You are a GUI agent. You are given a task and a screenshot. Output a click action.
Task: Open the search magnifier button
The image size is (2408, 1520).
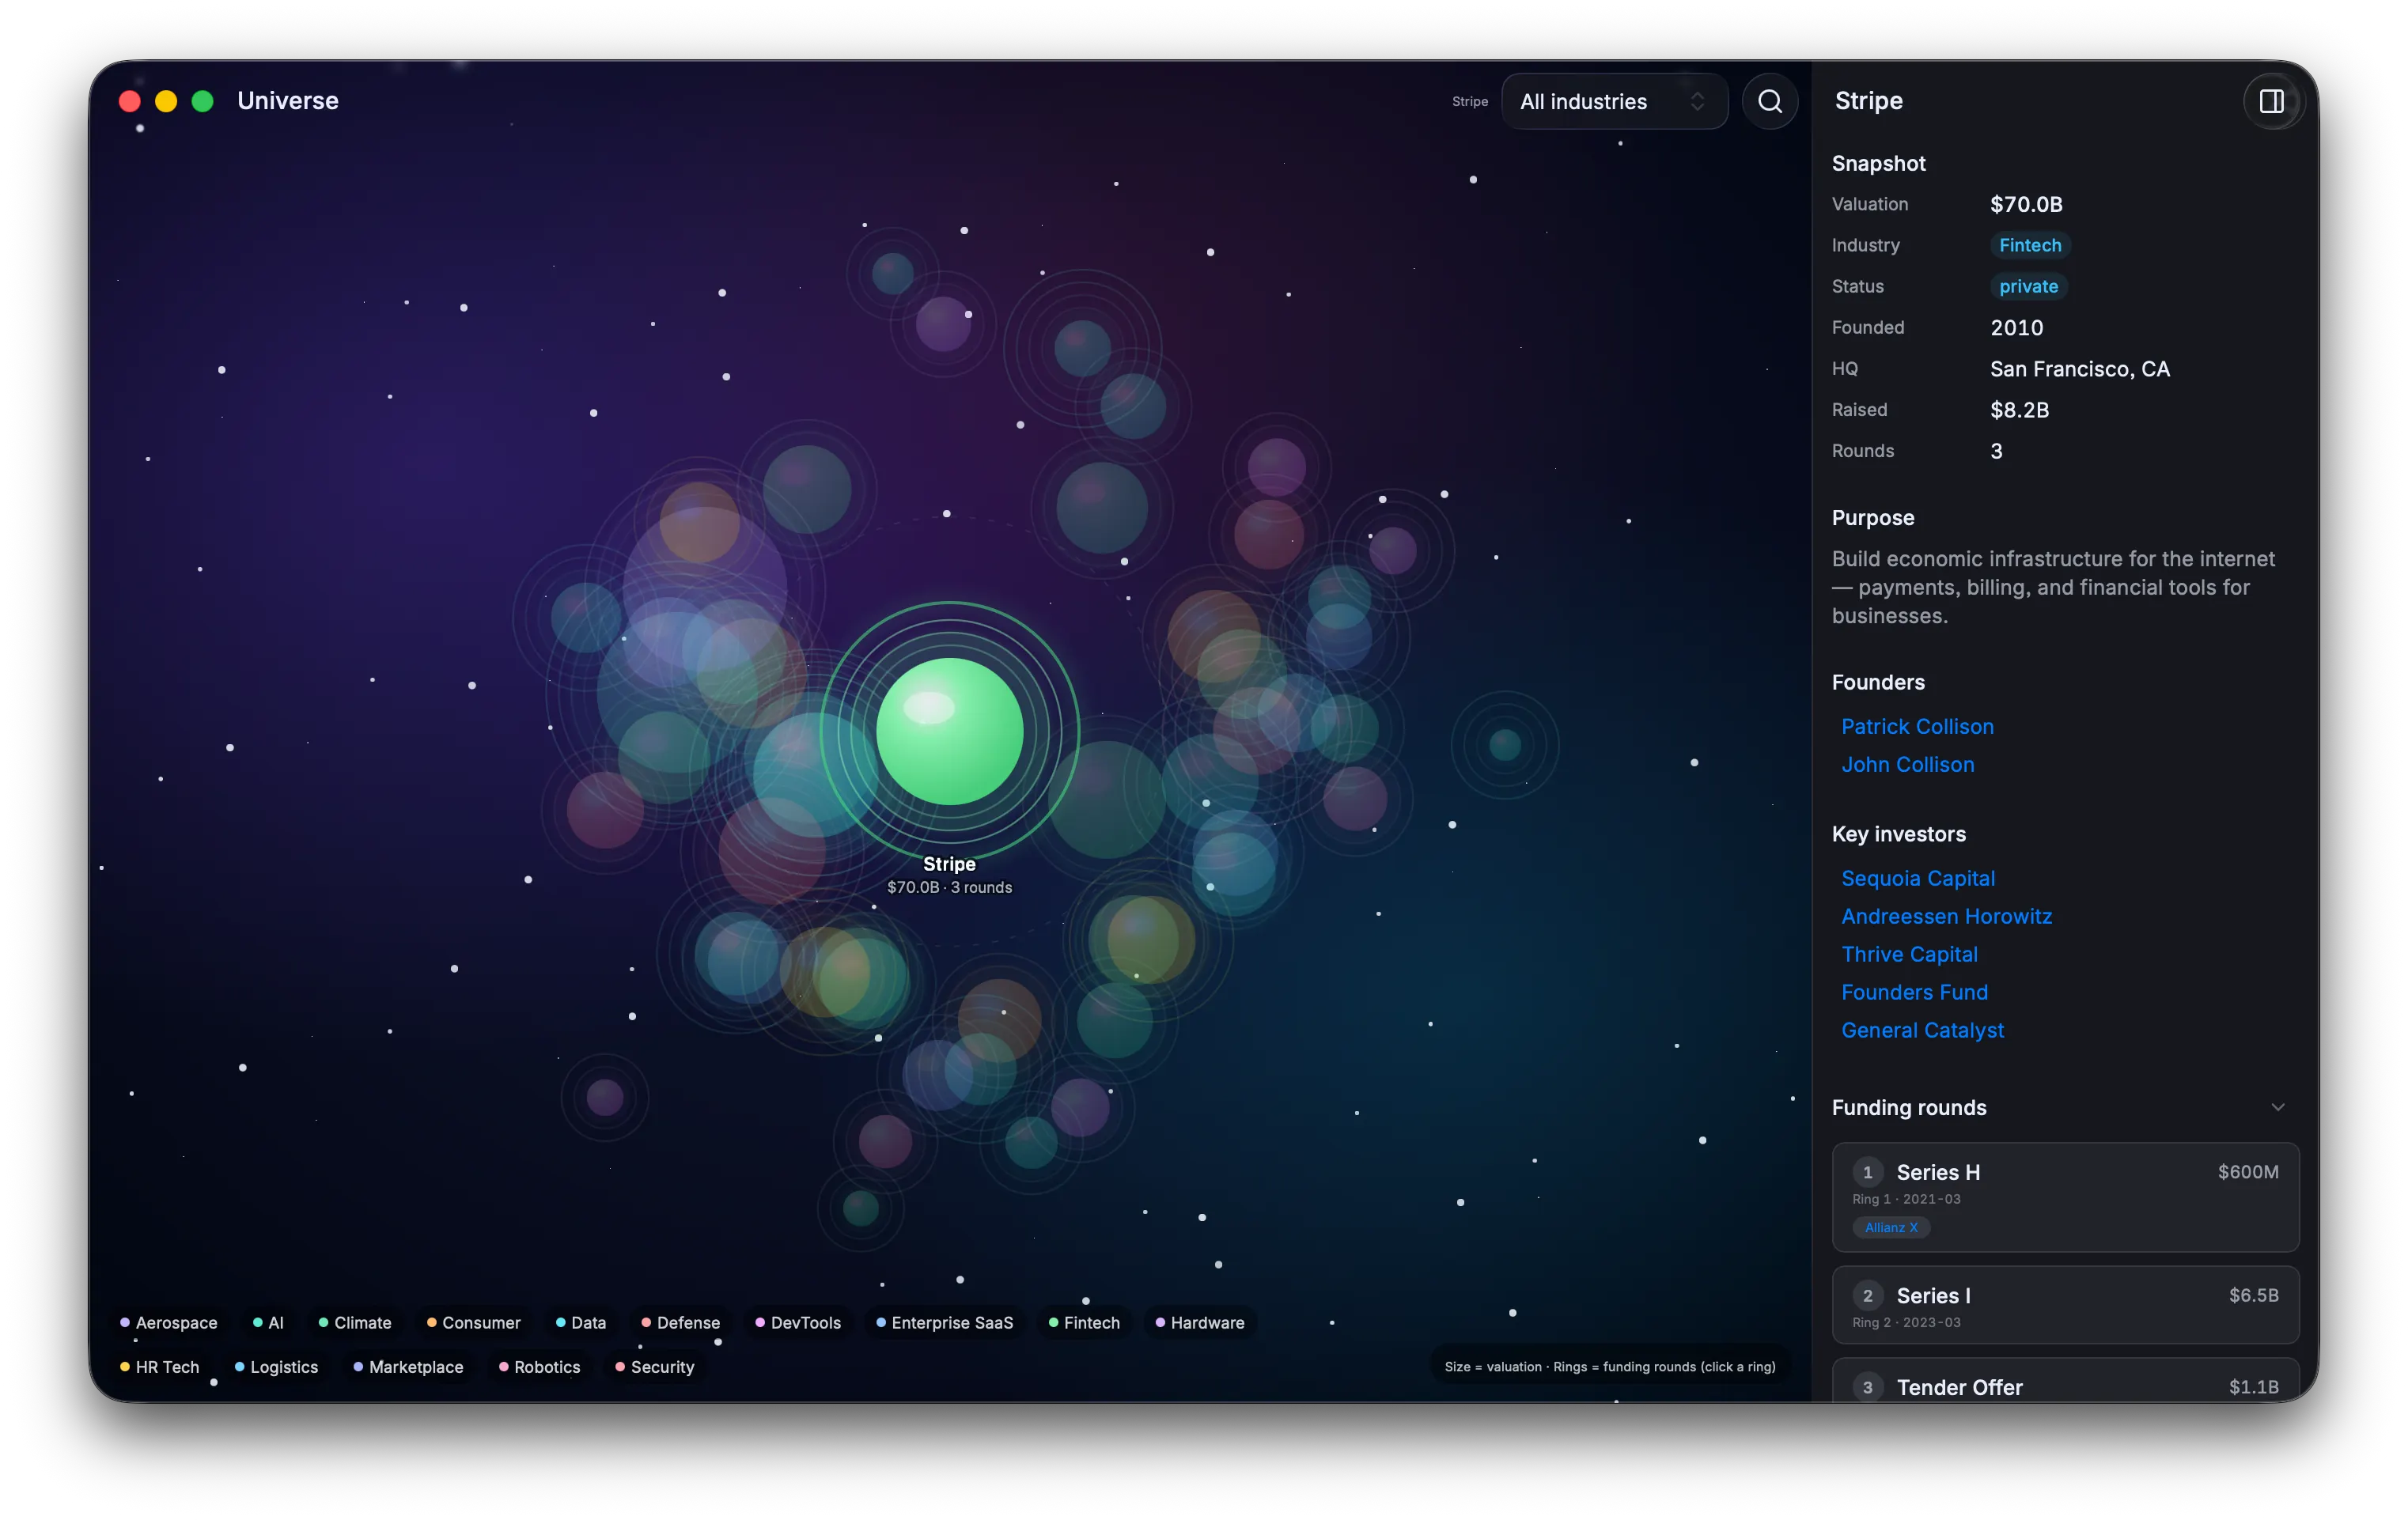click(1769, 101)
